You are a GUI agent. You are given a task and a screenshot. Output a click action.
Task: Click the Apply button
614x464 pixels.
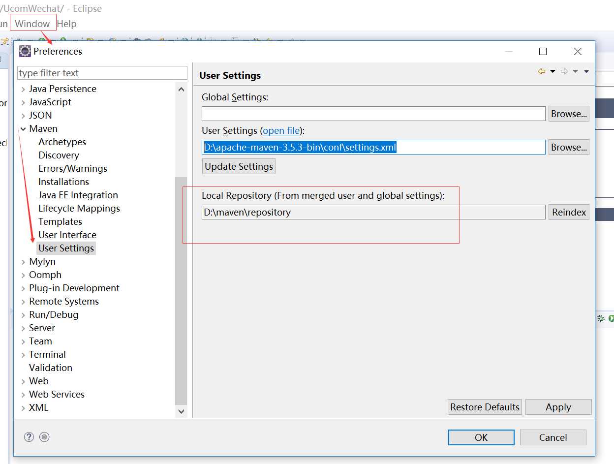pyautogui.click(x=558, y=407)
